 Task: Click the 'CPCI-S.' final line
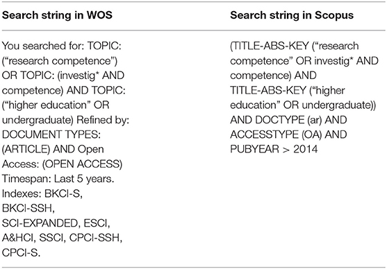coord(21,253)
